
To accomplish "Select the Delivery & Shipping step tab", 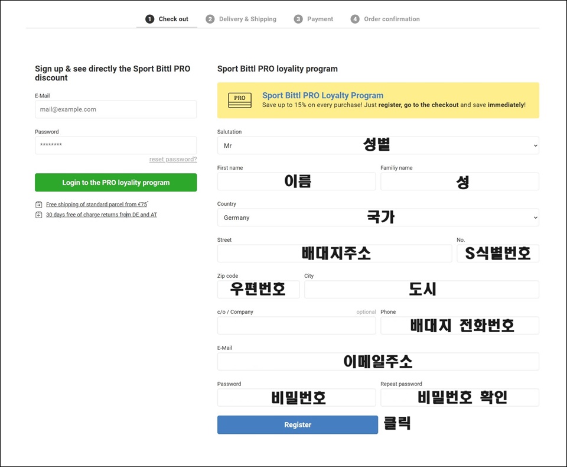I will [241, 19].
